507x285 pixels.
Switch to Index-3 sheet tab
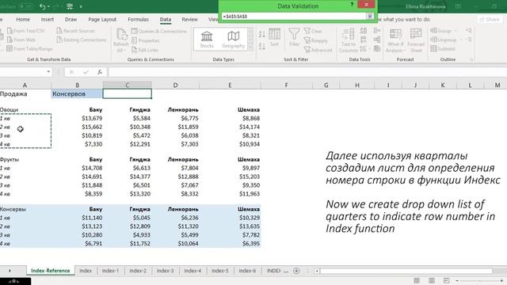pos(166,271)
